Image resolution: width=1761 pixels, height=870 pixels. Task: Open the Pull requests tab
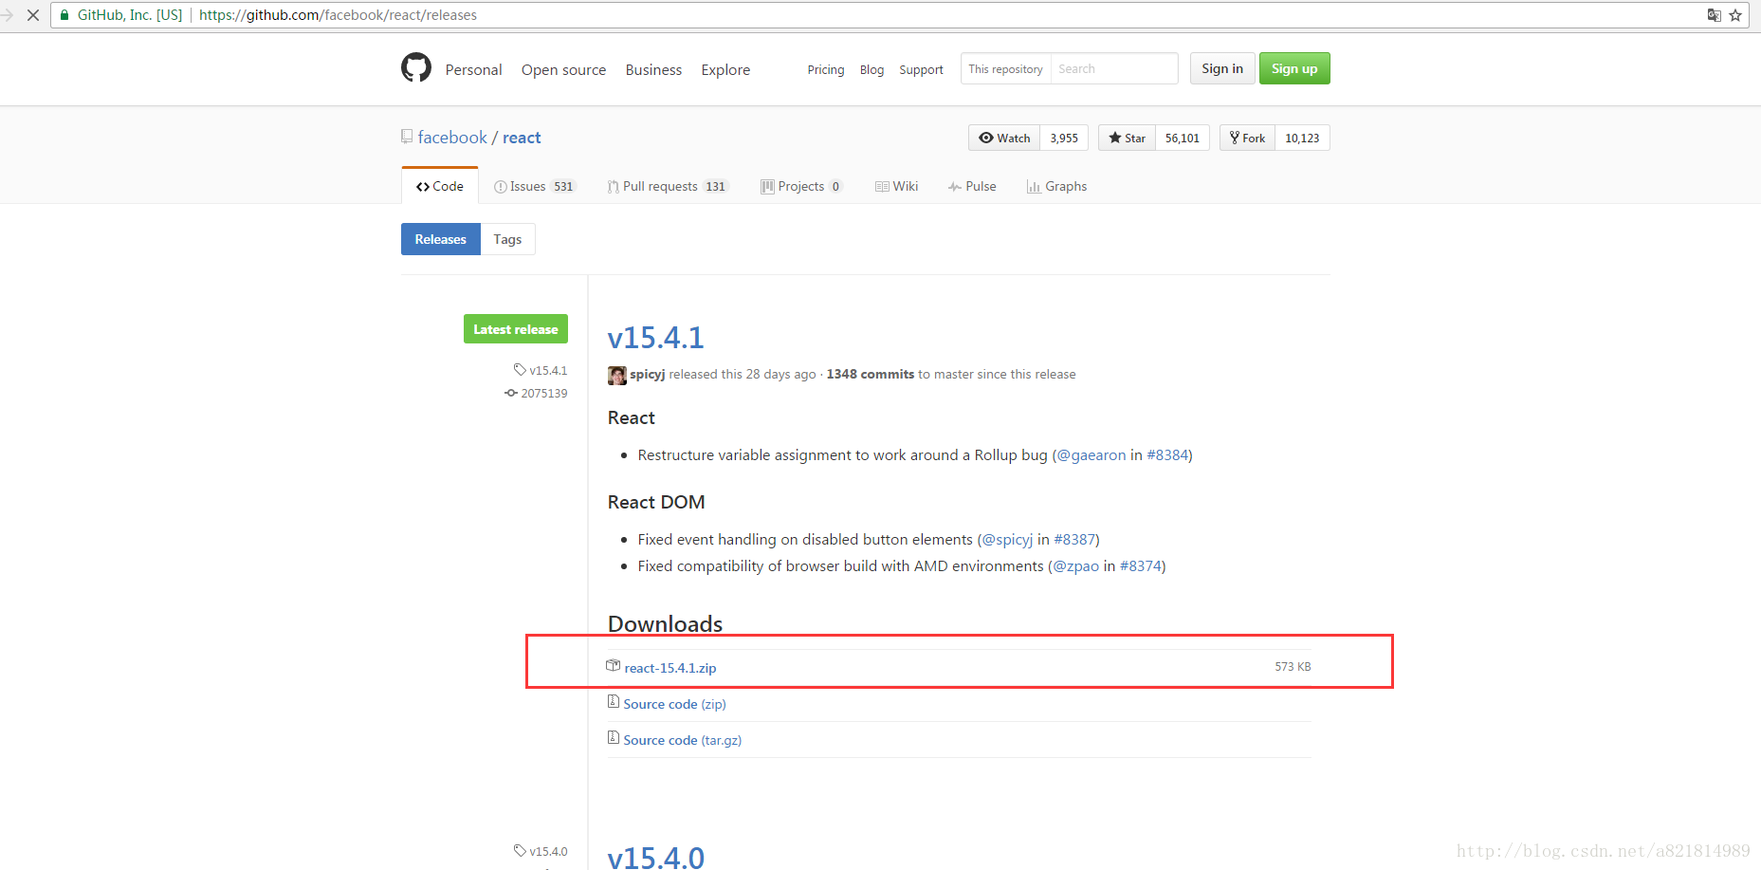[x=668, y=186]
